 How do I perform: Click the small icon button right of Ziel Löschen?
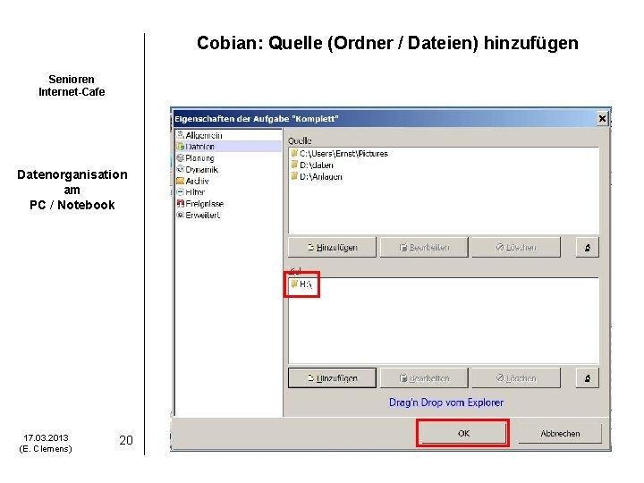[x=588, y=377]
